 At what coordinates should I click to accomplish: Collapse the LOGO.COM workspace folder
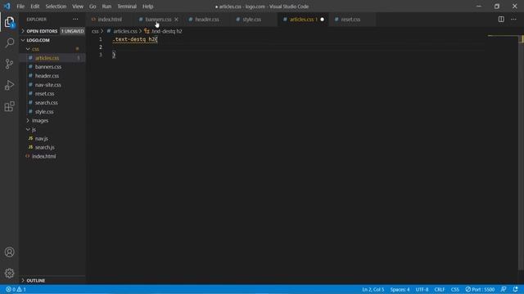click(38, 40)
